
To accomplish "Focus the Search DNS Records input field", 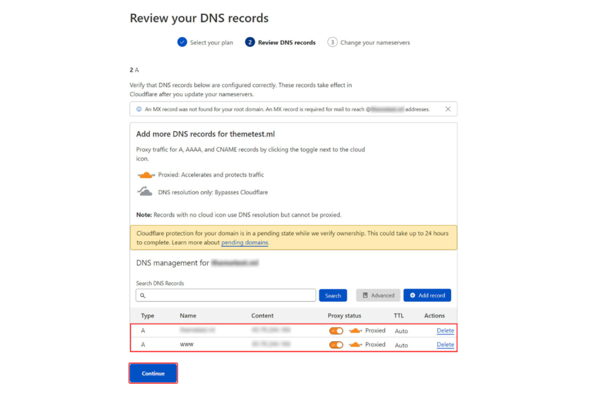I will pyautogui.click(x=225, y=295).
